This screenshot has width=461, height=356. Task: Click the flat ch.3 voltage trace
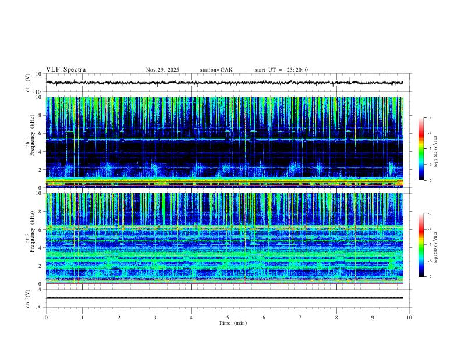click(x=224, y=298)
